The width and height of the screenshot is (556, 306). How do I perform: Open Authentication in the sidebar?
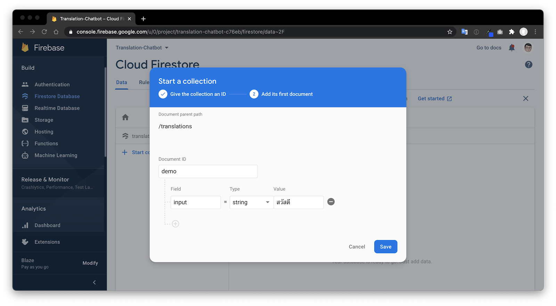[52, 84]
